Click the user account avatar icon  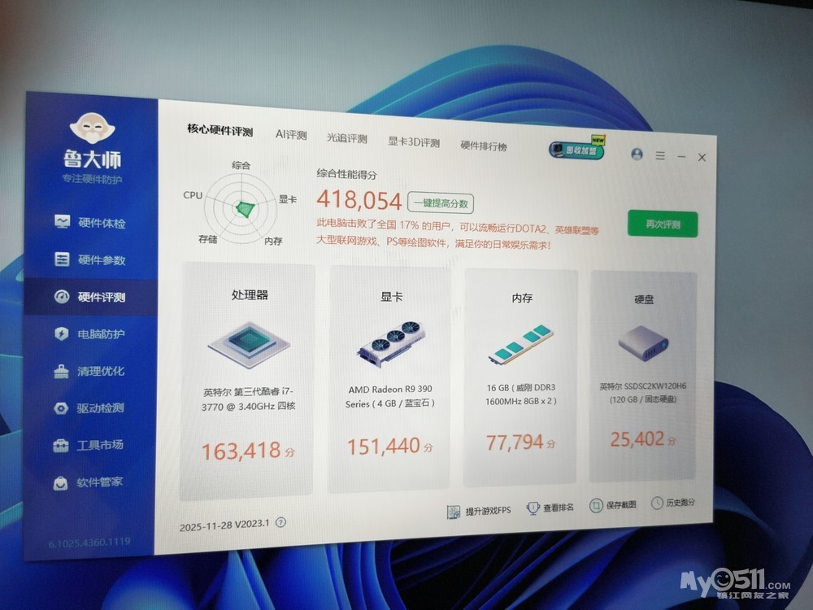coord(637,155)
